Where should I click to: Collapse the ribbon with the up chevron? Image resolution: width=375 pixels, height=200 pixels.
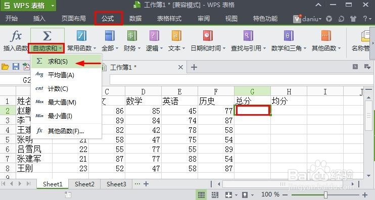click(318, 5)
